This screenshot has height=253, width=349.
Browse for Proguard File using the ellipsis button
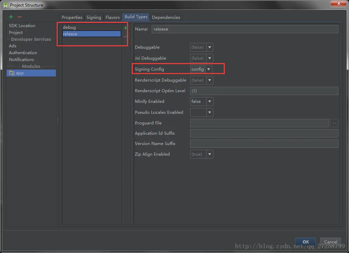tap(334, 123)
